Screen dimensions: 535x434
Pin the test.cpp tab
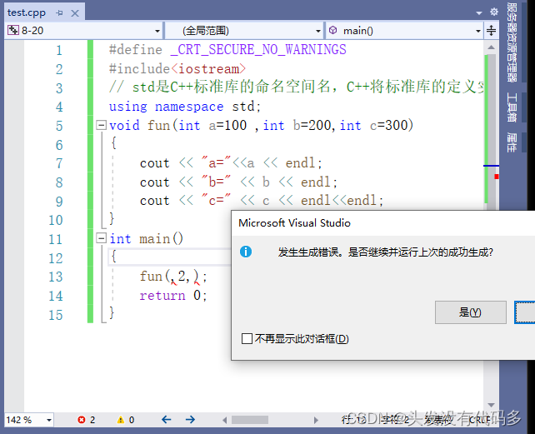click(x=60, y=13)
